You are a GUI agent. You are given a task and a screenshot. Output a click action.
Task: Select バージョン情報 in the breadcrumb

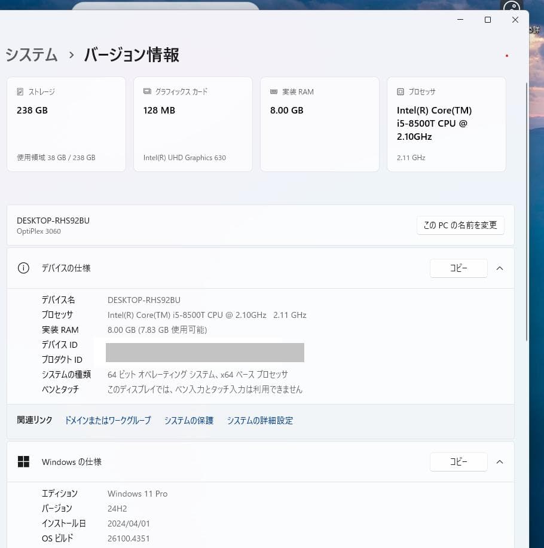(131, 54)
